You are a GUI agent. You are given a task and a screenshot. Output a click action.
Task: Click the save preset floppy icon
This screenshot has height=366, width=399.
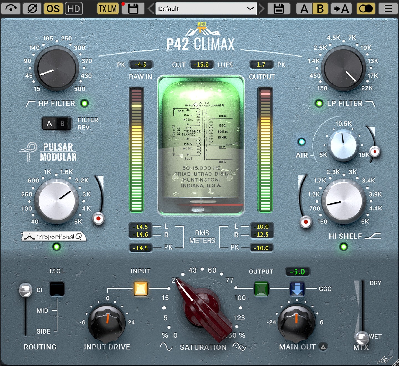[278, 9]
